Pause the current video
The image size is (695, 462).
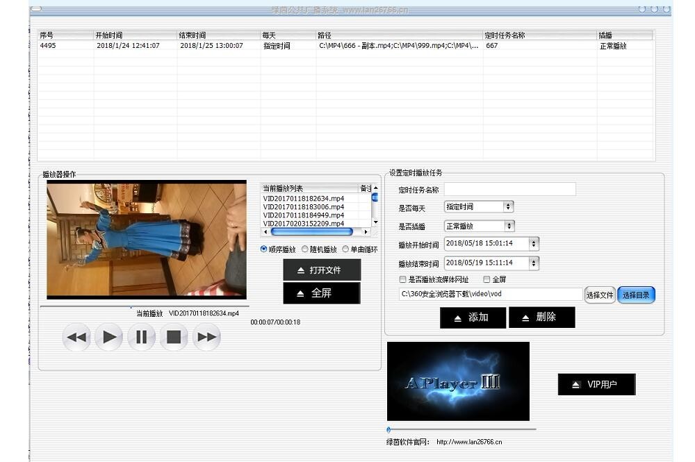[141, 338]
